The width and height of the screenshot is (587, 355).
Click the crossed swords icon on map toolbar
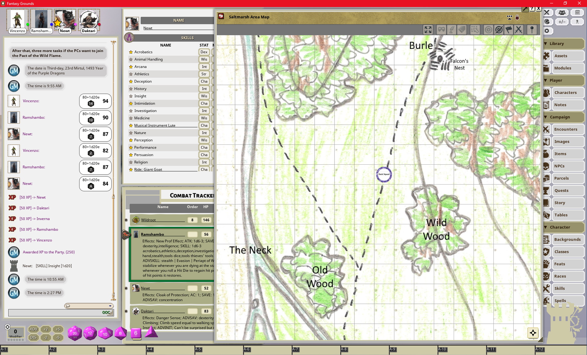tap(519, 30)
